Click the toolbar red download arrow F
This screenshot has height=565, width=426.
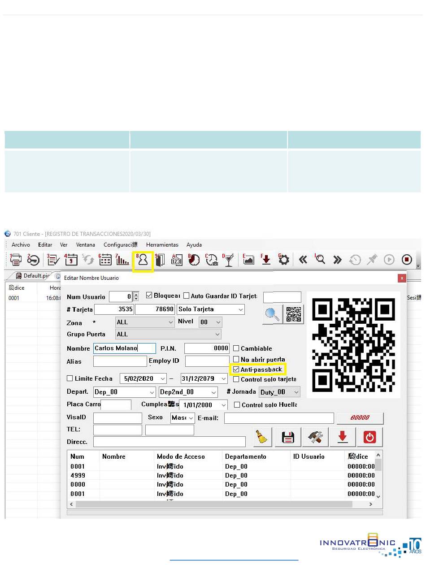pyautogui.click(x=266, y=260)
